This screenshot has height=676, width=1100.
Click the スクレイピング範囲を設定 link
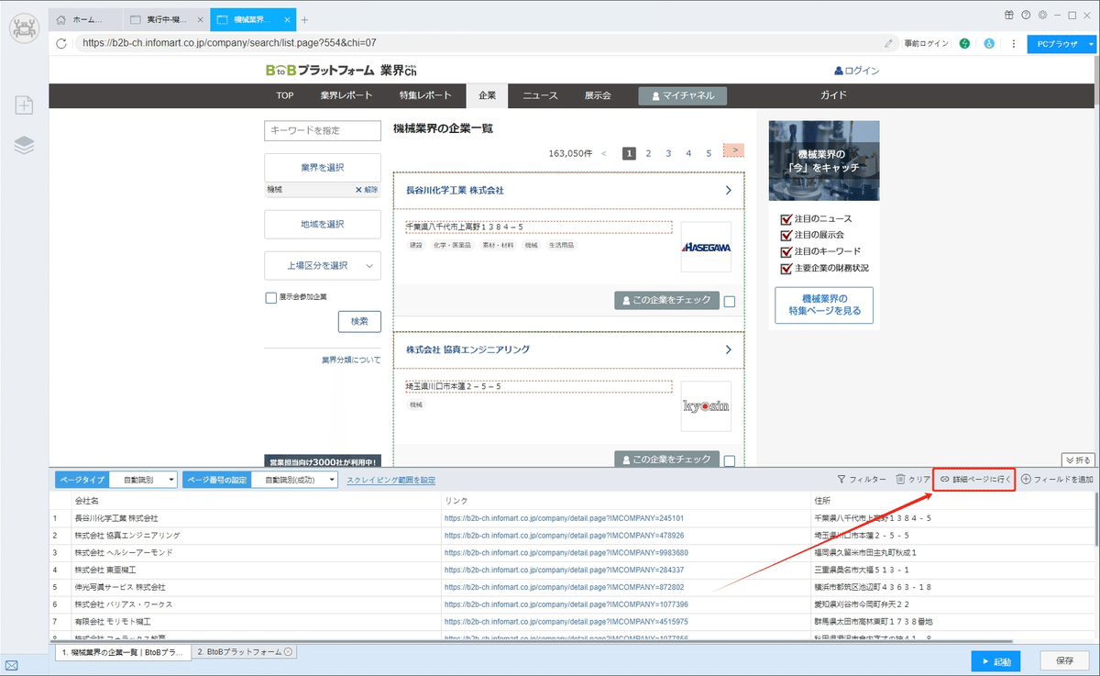point(390,480)
